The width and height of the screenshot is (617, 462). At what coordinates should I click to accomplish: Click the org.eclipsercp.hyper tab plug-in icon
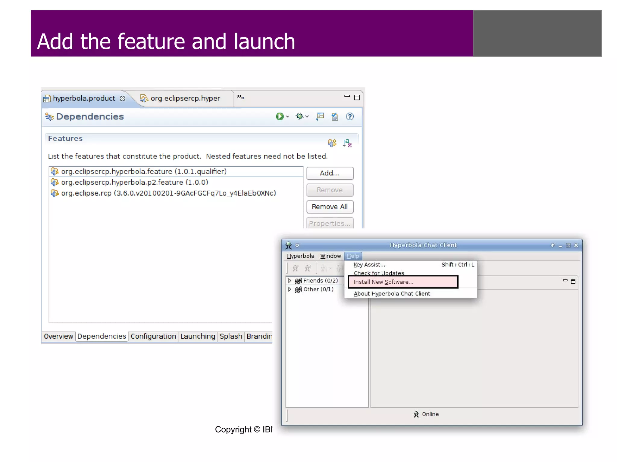[x=144, y=98]
